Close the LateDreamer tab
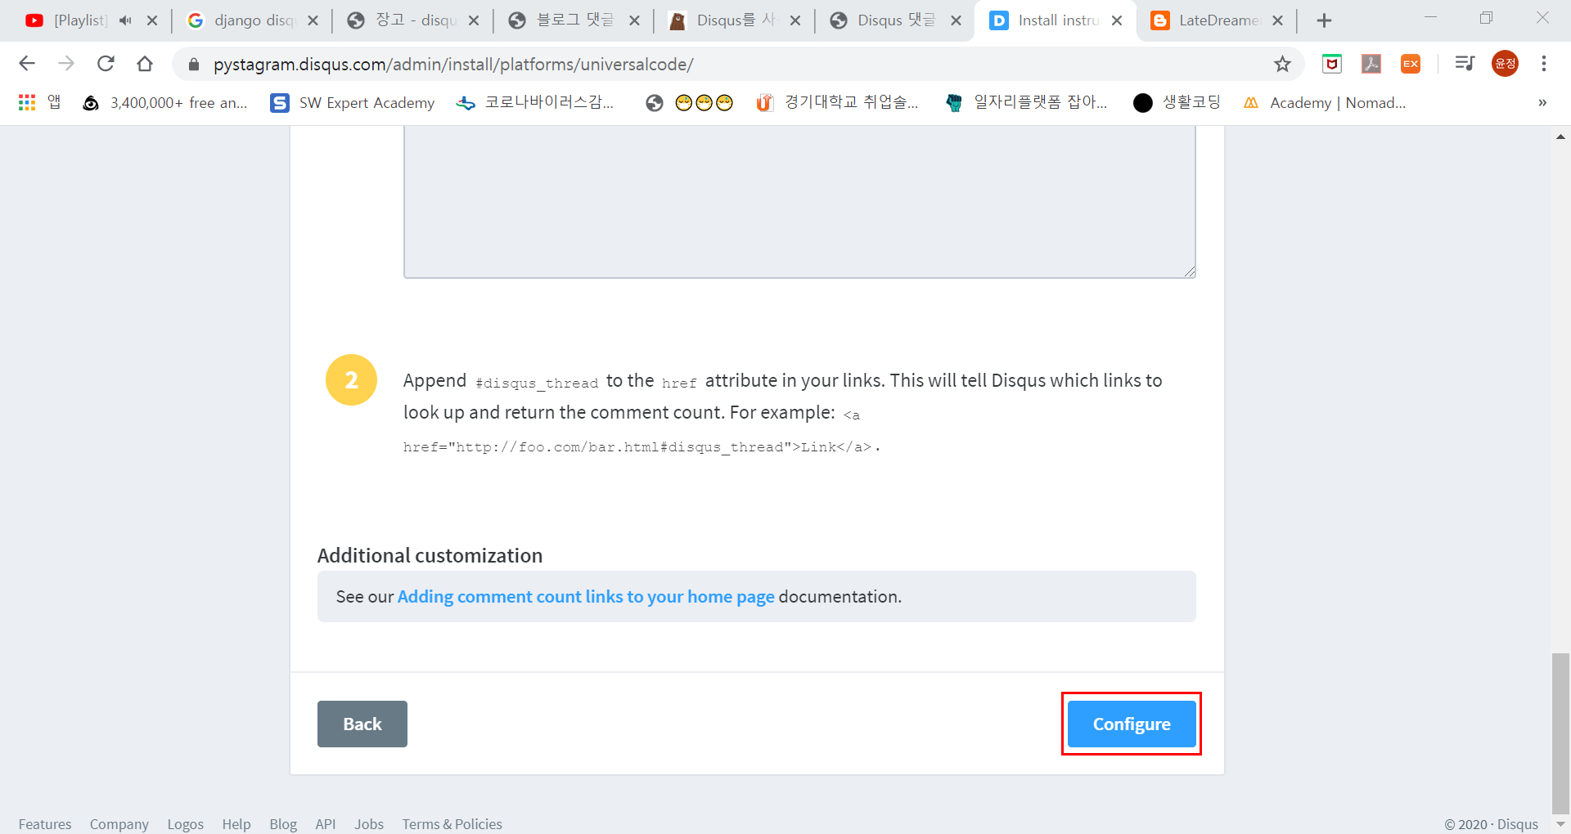Screen dimensions: 1571x834 coord(1278,20)
